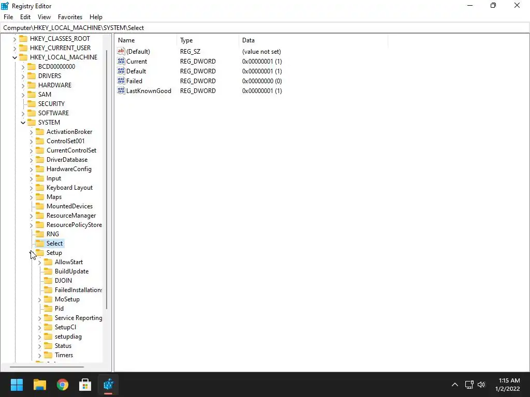Screen dimensions: 530x397
Task: Click the DRIVERS folder icon
Action: point(32,75)
